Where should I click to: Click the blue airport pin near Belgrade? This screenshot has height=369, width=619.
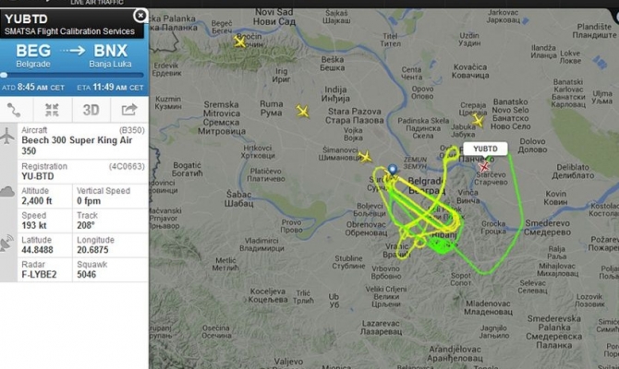[392, 170]
